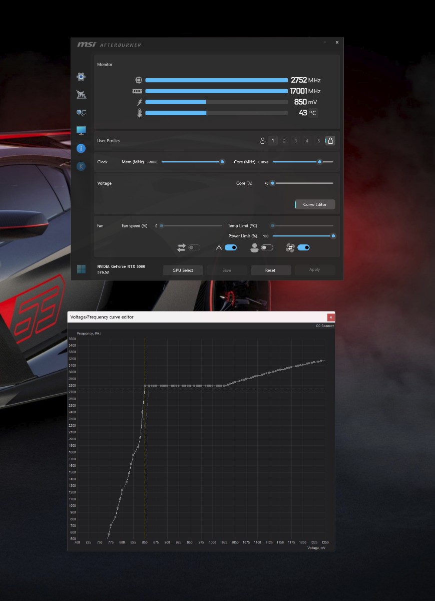Turn off the fan blades toggle
This screenshot has width=435, height=601.
coord(304,247)
